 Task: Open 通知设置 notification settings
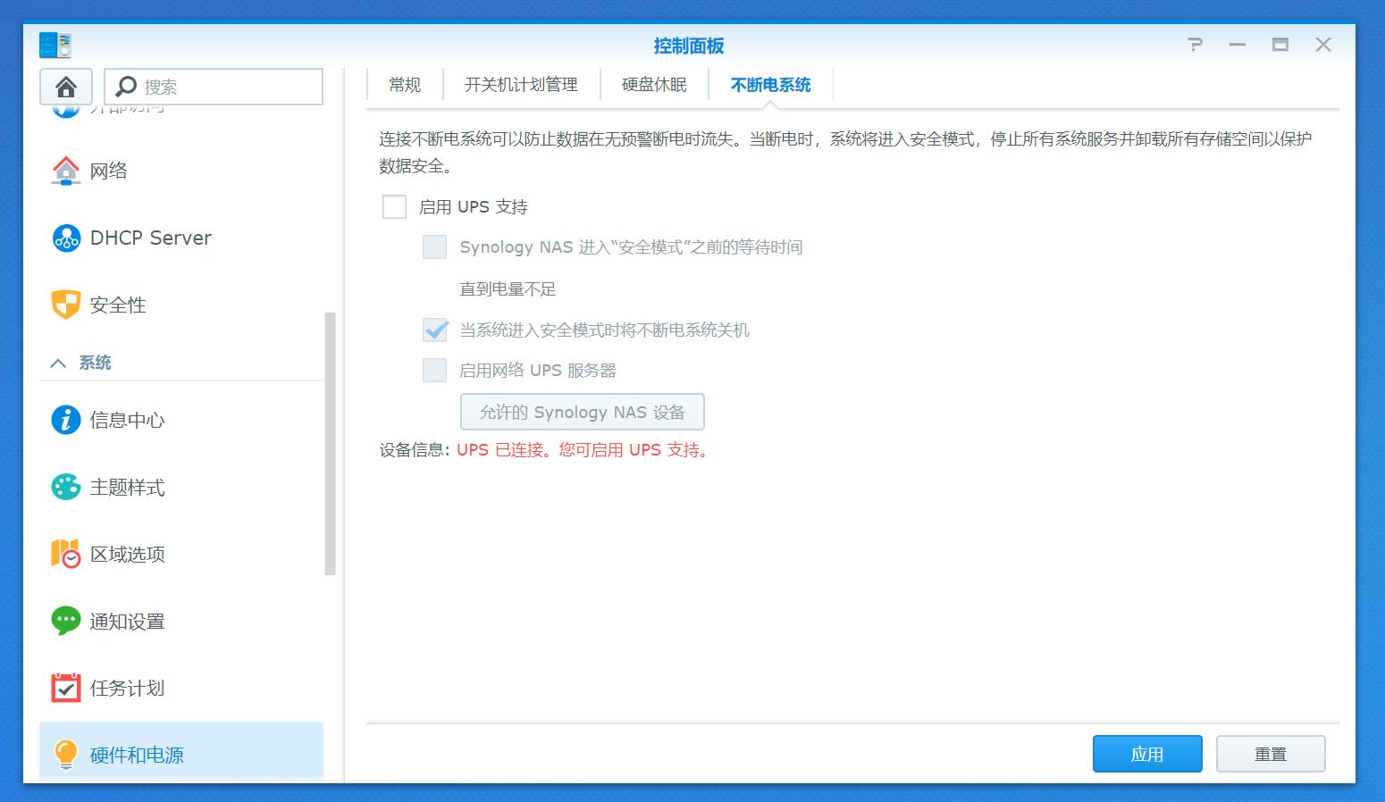tap(126, 621)
